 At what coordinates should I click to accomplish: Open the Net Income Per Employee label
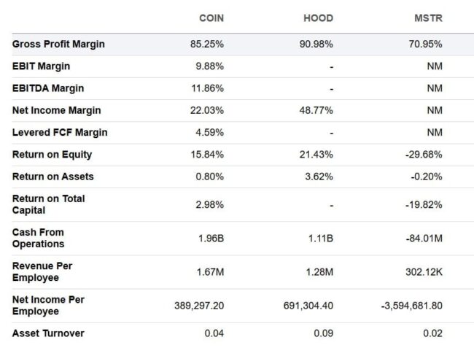tap(48, 305)
